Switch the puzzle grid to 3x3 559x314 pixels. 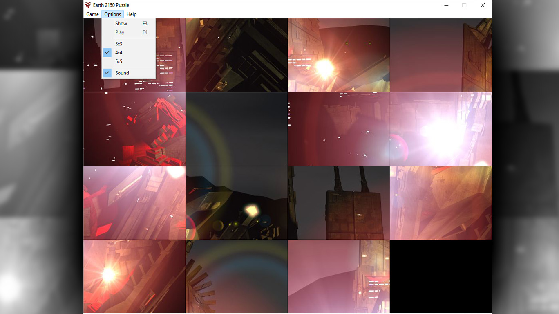coord(120,44)
